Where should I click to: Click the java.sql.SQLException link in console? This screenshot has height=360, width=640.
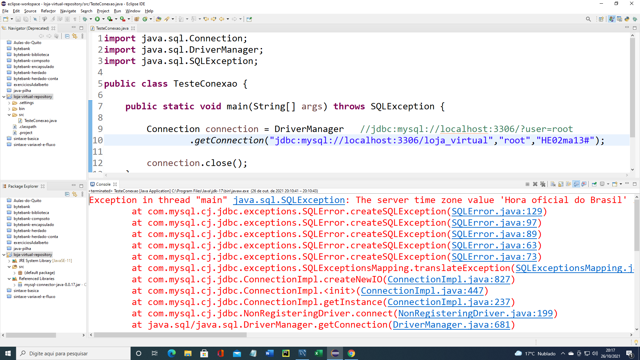(x=289, y=200)
